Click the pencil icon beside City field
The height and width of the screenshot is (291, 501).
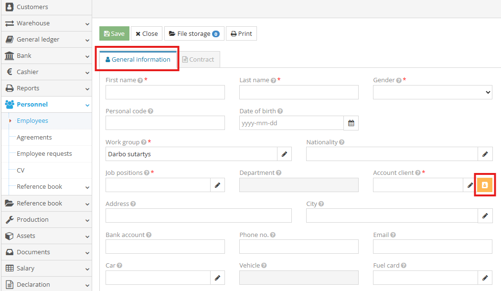click(x=485, y=216)
